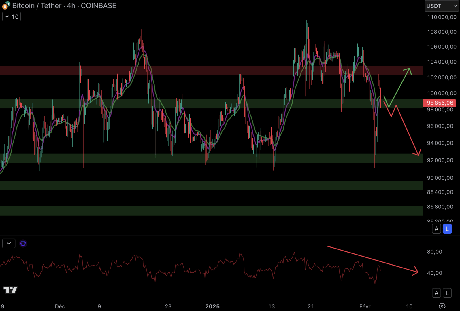Click the 100 000,00 price axis label
Image resolution: width=460 pixels, height=311 pixels.
tap(442, 93)
